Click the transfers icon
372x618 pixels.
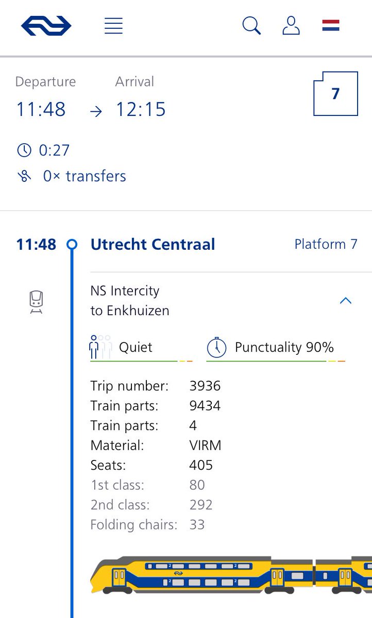(24, 176)
